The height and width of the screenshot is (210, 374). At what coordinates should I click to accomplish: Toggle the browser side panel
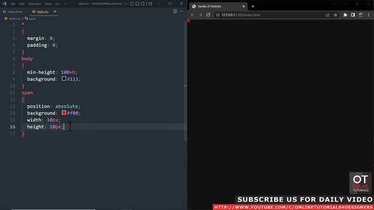(x=353, y=15)
